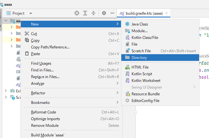Open Replace in Files...
209x138 pixels.
(x=72, y=77)
